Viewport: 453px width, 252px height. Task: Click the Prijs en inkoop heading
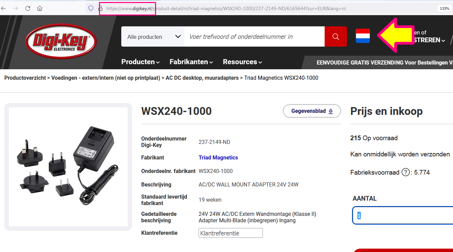pos(386,111)
